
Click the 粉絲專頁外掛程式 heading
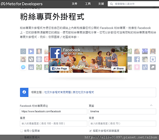point(52,17)
